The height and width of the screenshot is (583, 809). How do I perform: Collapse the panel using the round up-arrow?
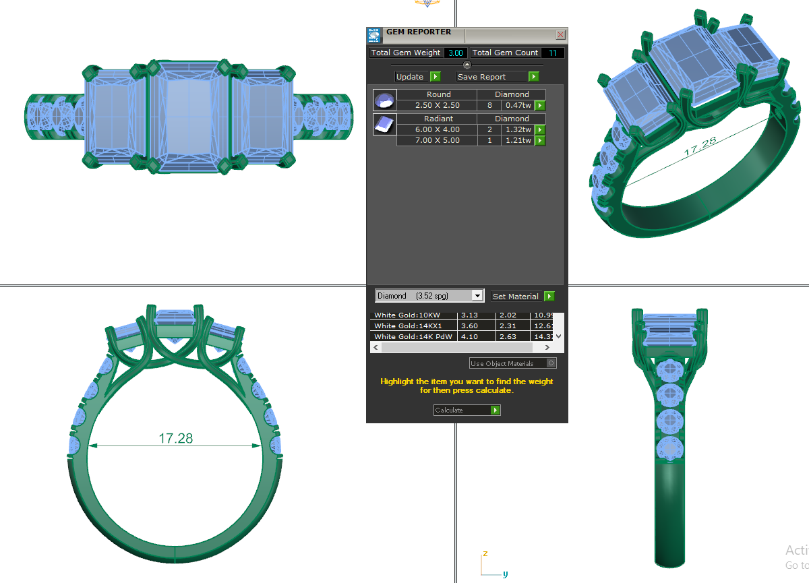click(467, 65)
